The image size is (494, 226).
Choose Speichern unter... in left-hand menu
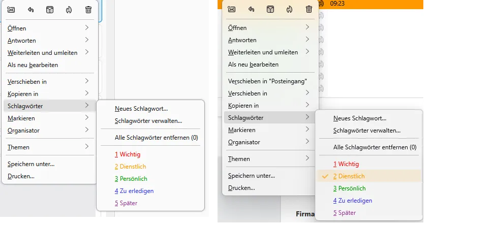pyautogui.click(x=49, y=164)
